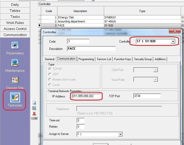The width and height of the screenshot is (184, 145).
Task: Select the Local radio button
Action: click(50, 85)
